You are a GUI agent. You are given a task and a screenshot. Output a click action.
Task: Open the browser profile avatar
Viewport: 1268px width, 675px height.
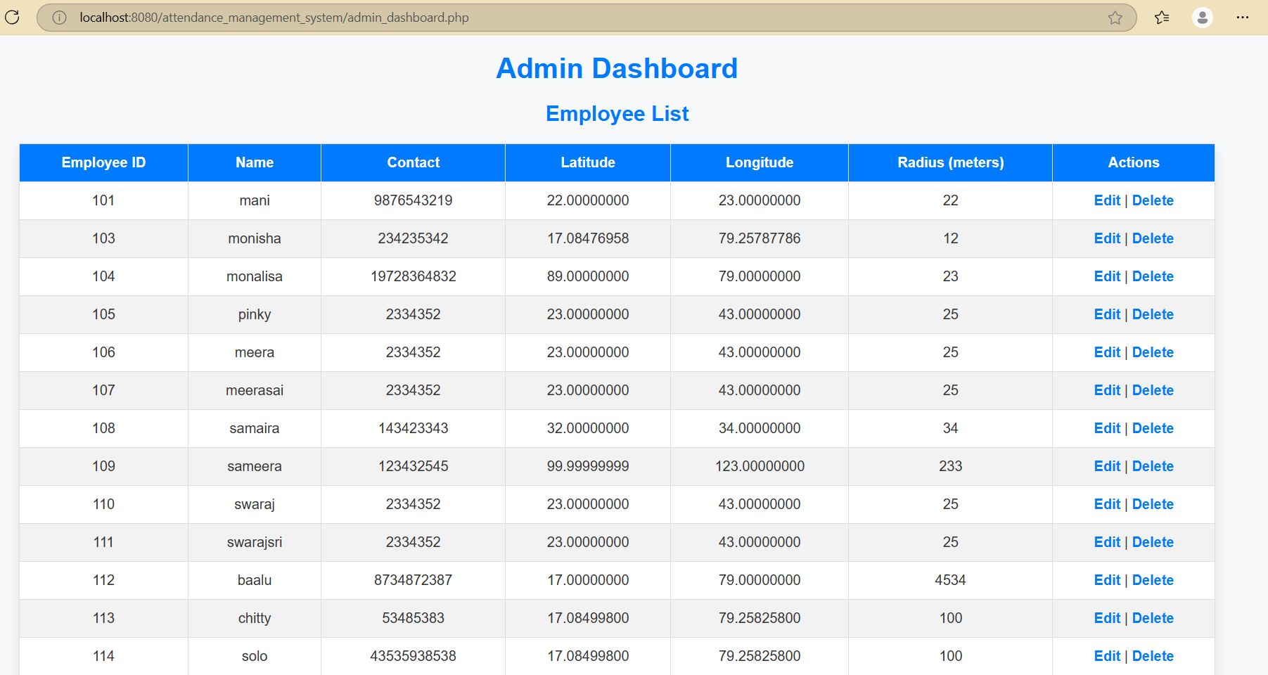point(1203,18)
